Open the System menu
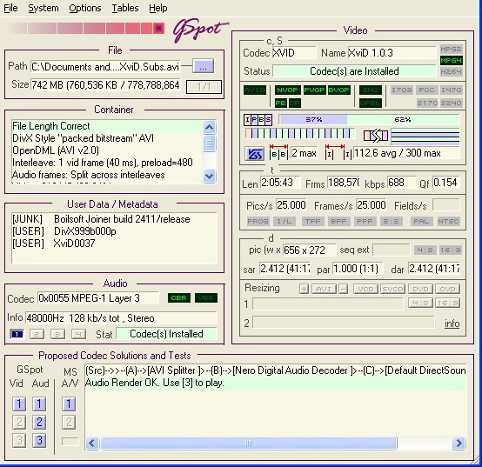The height and width of the screenshot is (467, 482). [x=44, y=8]
